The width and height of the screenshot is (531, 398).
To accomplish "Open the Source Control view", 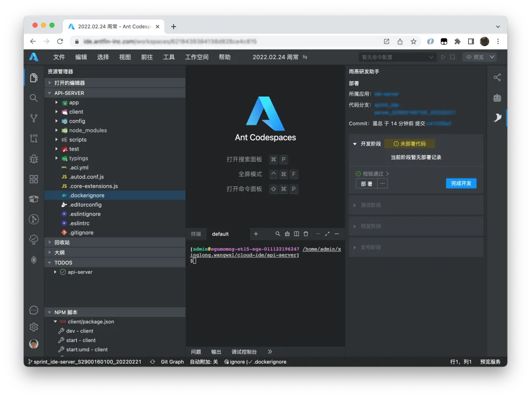I will pos(33,118).
